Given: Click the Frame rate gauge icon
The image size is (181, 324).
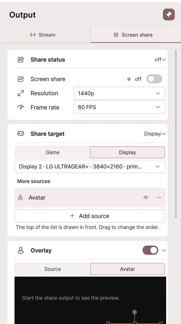Looking at the screenshot, I should pos(21,107).
